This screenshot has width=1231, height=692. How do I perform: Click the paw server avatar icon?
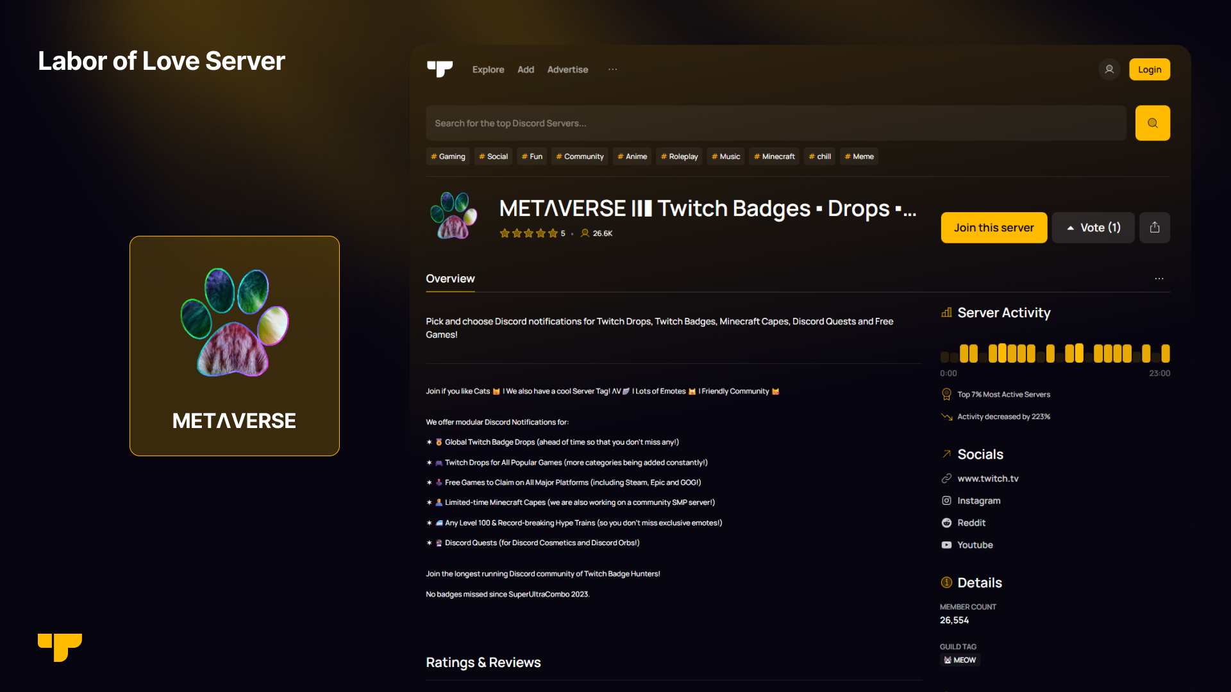pyautogui.click(x=453, y=215)
